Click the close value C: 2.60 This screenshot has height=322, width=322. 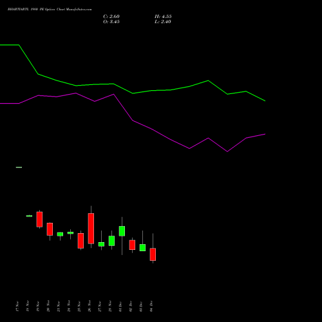pyautogui.click(x=111, y=17)
